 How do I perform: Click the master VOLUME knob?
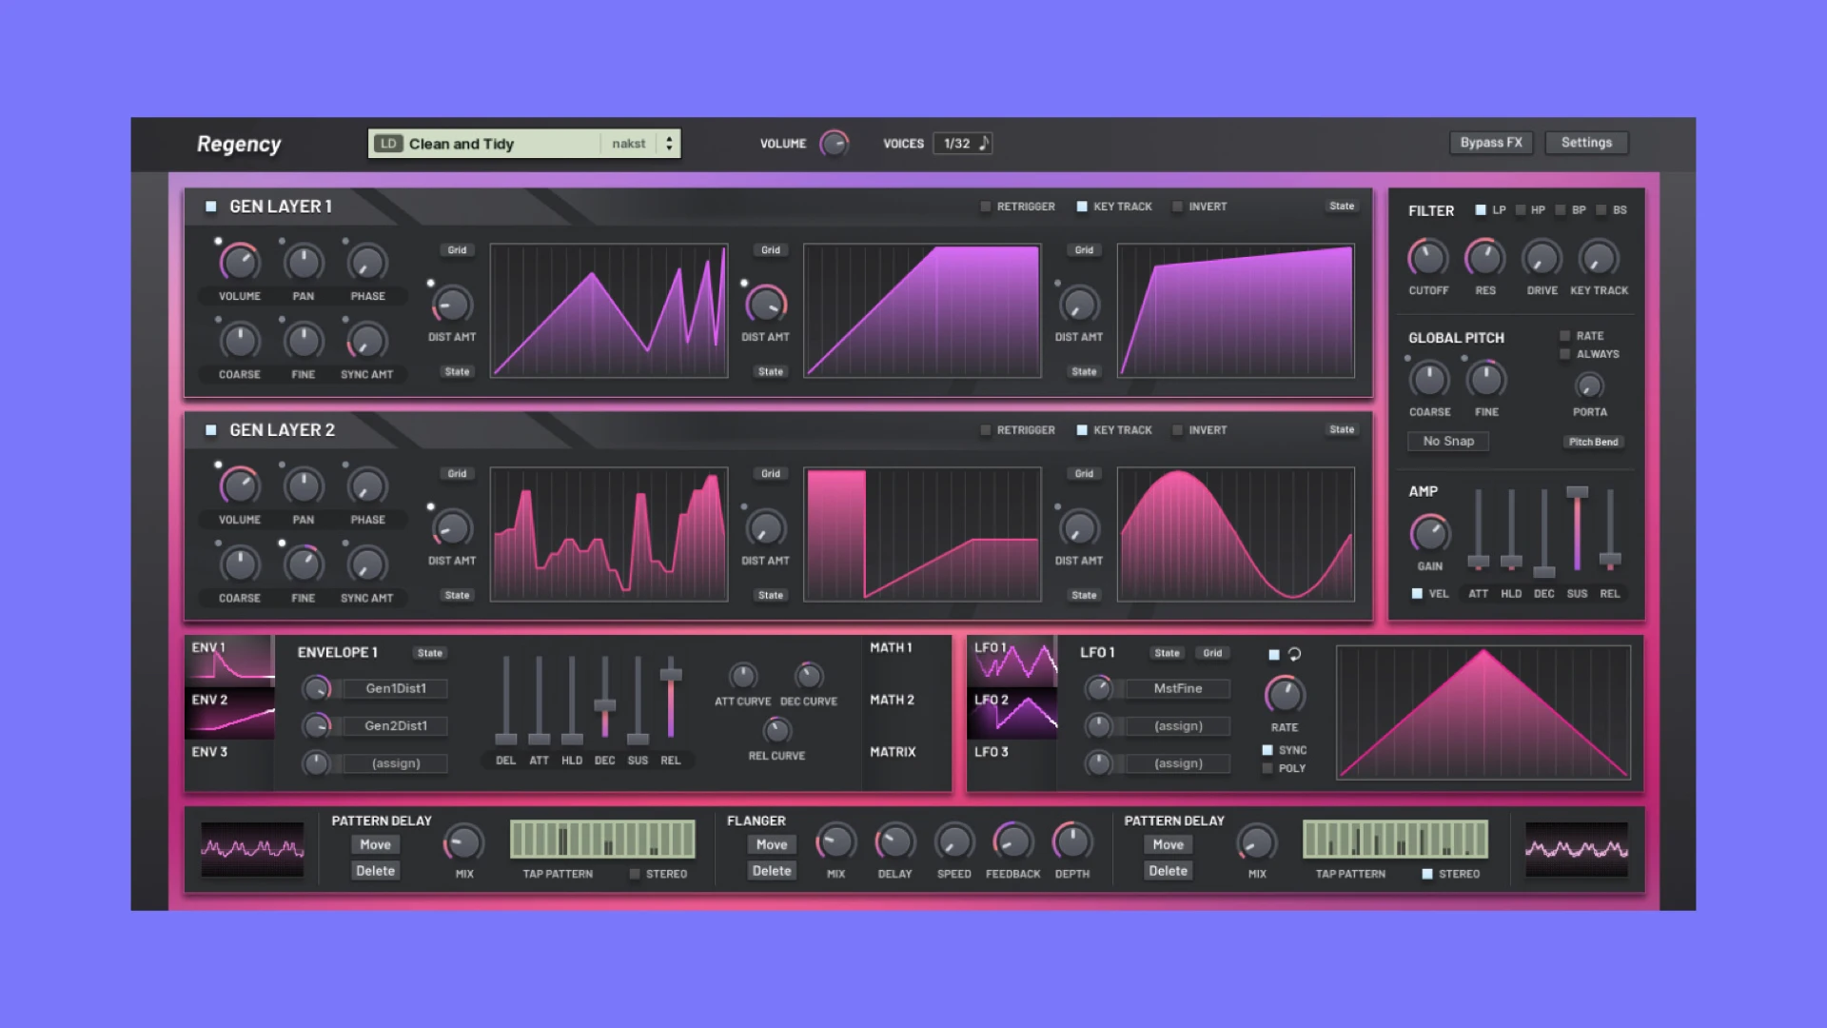coord(835,144)
